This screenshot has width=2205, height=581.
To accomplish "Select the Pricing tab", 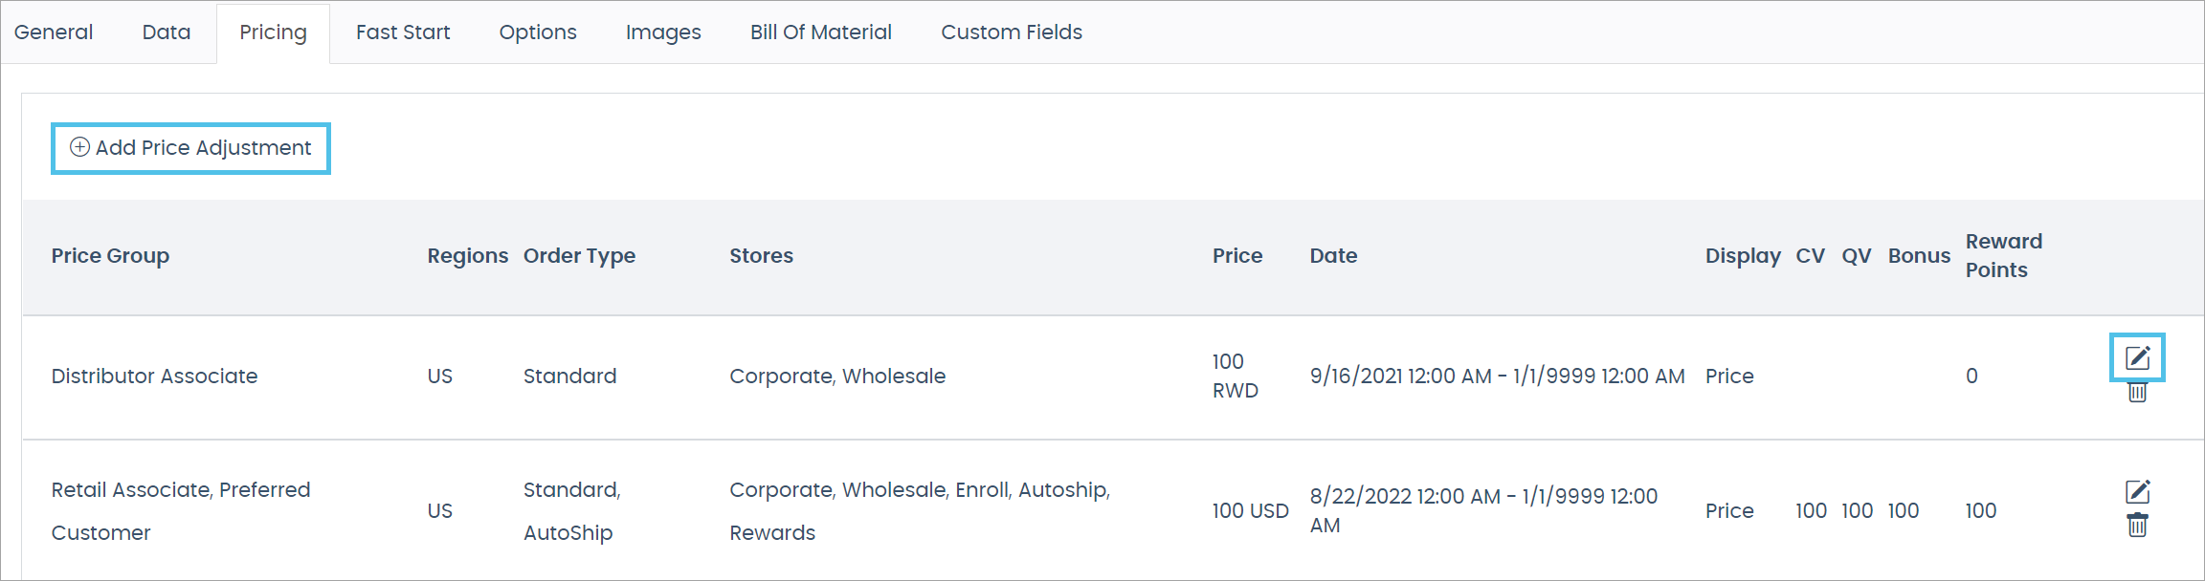I will [x=273, y=32].
